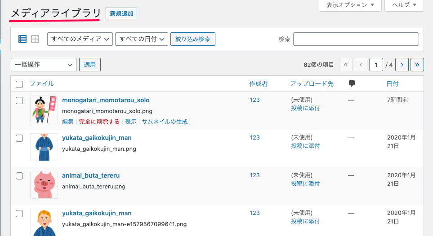This screenshot has width=433, height=236.
Task: Check the monogatari_momotarou_solo row checkbox
Action: (19, 101)
